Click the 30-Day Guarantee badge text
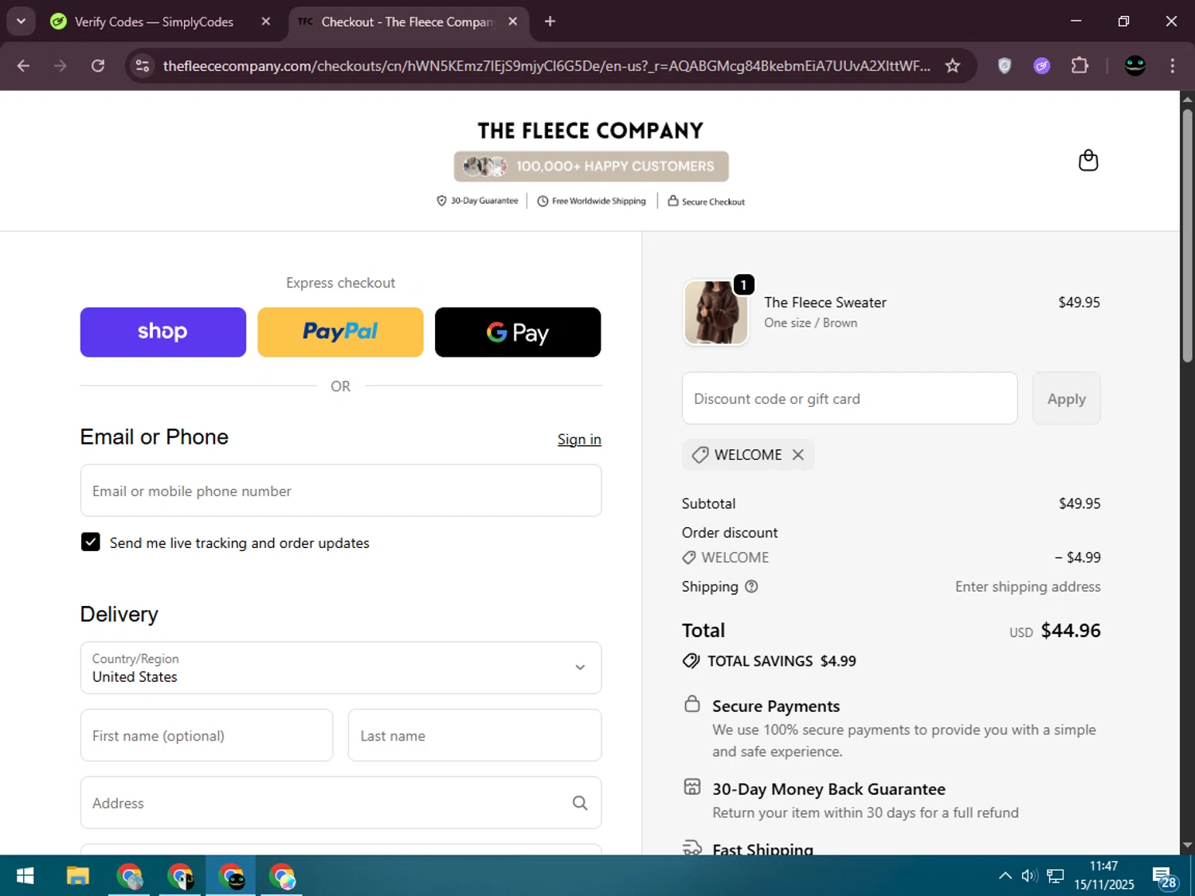 [484, 201]
